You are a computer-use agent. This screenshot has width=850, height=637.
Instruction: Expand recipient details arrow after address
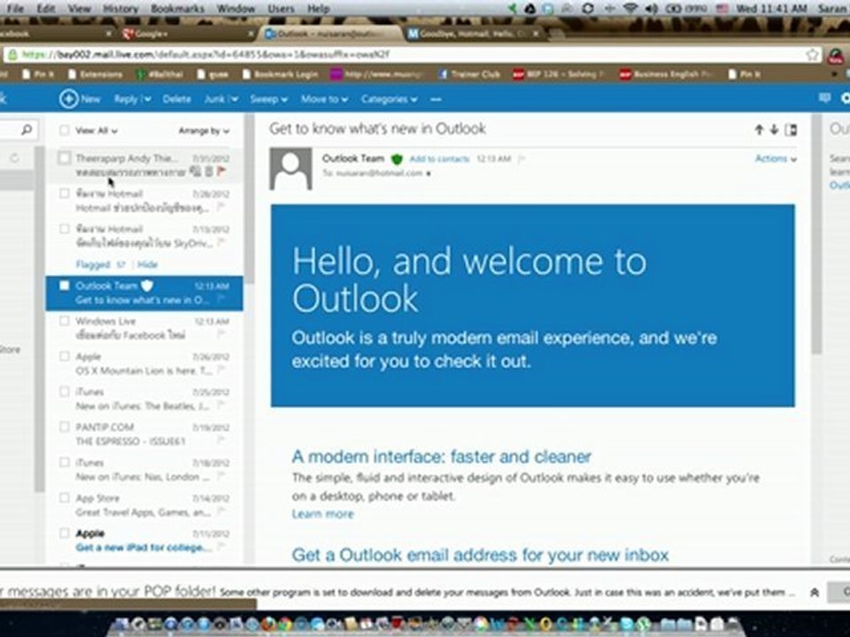pos(429,174)
